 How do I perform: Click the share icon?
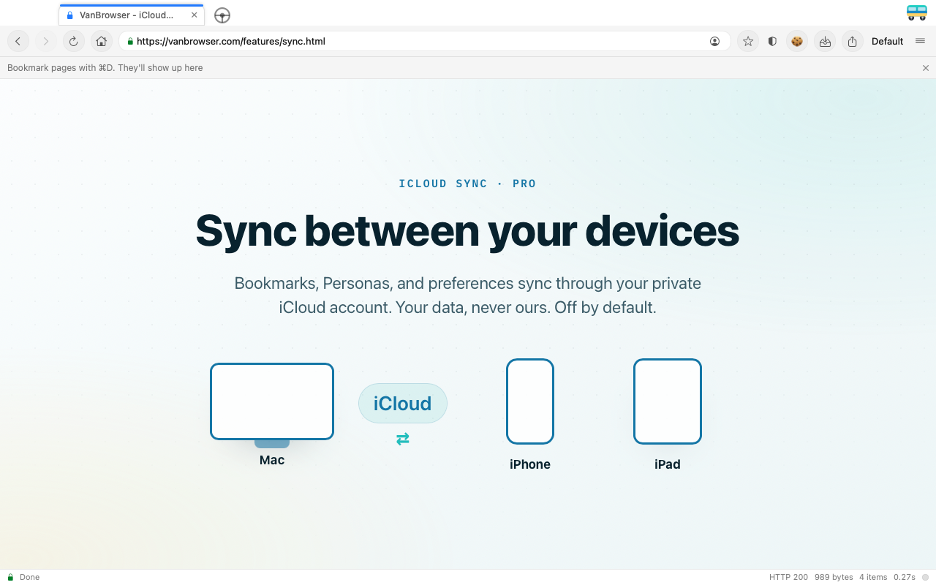pyautogui.click(x=852, y=42)
